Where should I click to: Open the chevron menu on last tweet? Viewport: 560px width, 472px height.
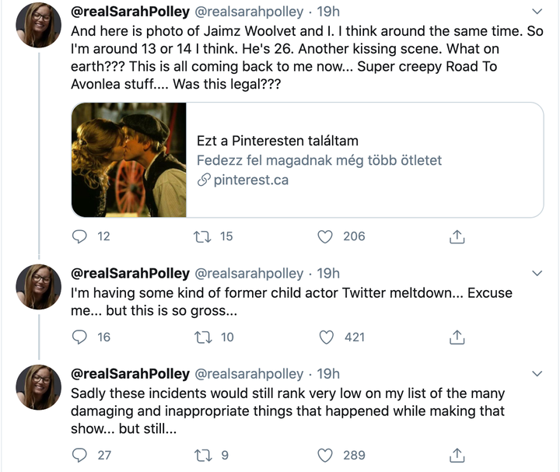tap(537, 374)
